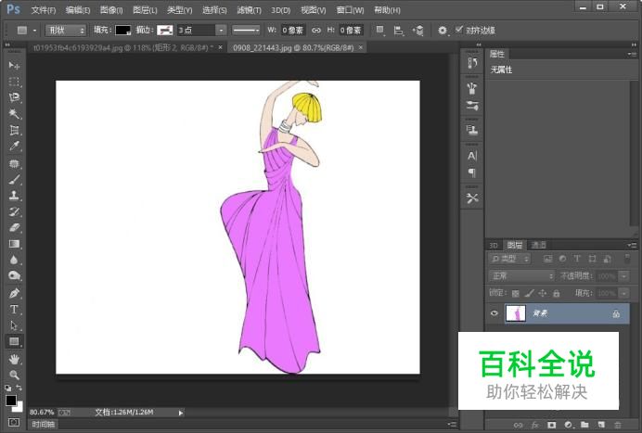Toggle the 对齐边缘 checkbox
Image resolution: width=642 pixels, height=433 pixels.
(458, 30)
